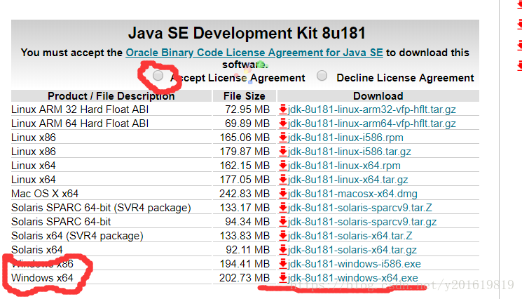Click the download arrow icon for linux-arm32-vfp-hflt.tar.gz
This screenshot has width=522, height=299.
283,109
